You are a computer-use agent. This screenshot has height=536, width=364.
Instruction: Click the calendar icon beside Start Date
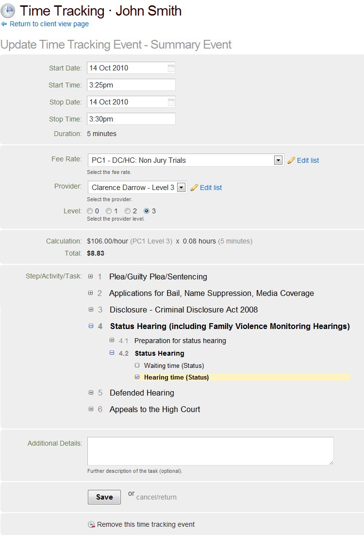171,68
